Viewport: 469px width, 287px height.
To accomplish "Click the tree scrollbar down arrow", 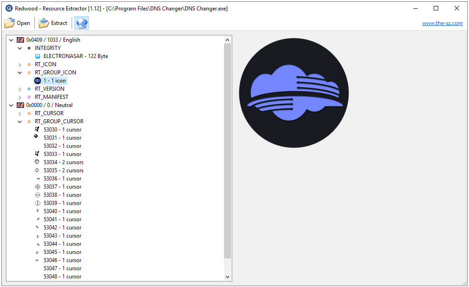I will point(227,277).
